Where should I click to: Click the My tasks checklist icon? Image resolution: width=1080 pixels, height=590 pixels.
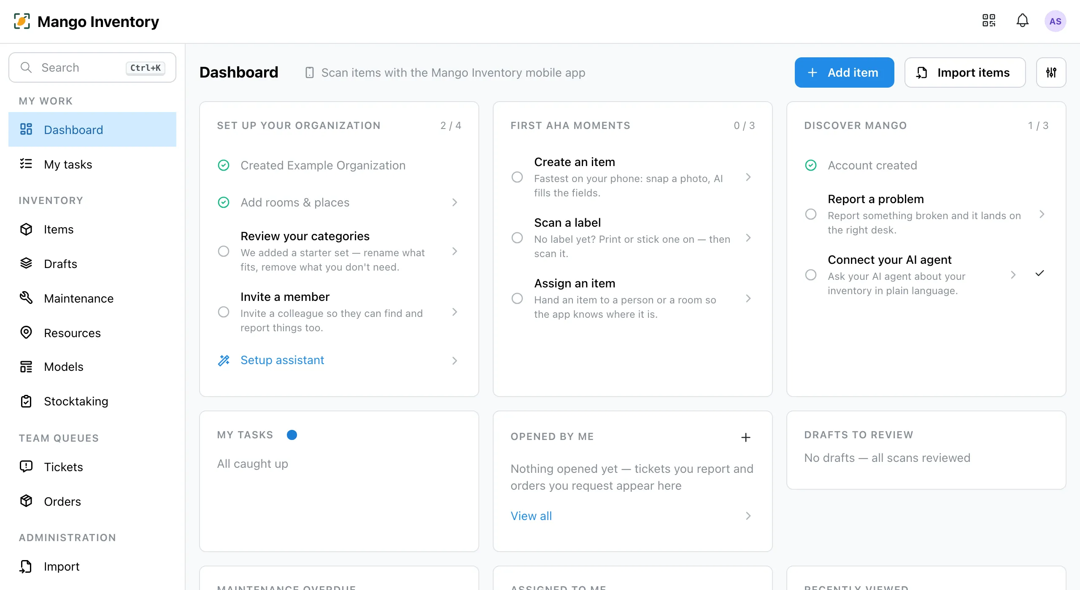tap(26, 164)
